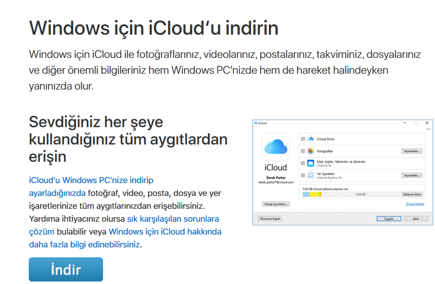Screen dimensions: 435x284
Task: Click the 'iCloud Drive' row label
Action: pyautogui.click(x=326, y=139)
